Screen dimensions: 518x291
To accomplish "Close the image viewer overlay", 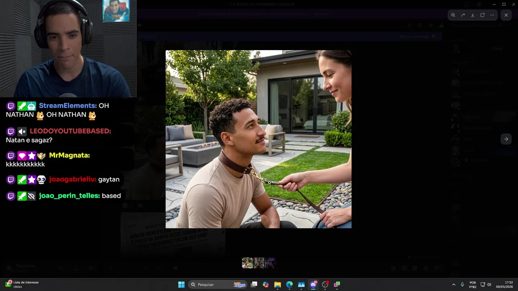I will [x=506, y=15].
